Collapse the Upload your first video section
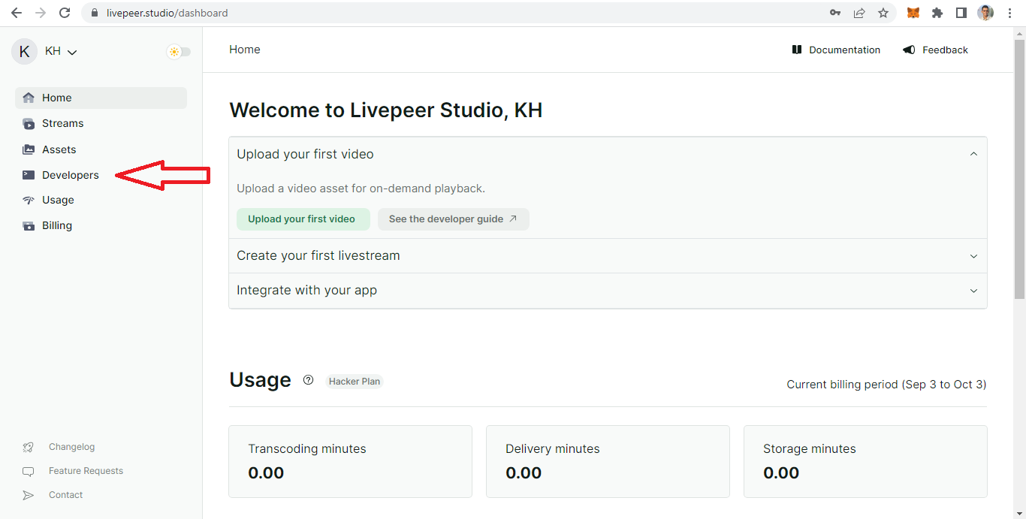 tap(973, 154)
